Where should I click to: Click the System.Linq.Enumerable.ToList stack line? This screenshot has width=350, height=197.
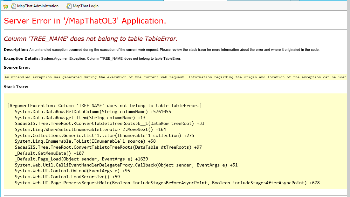click(85, 141)
